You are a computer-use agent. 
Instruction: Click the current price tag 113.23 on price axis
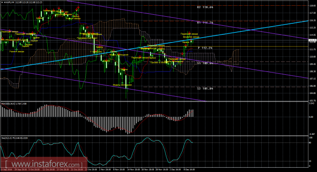coord(312,40)
